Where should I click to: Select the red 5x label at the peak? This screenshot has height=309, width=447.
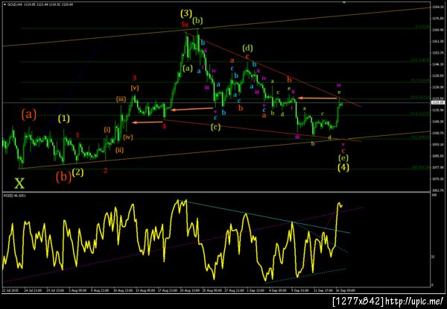[185, 25]
